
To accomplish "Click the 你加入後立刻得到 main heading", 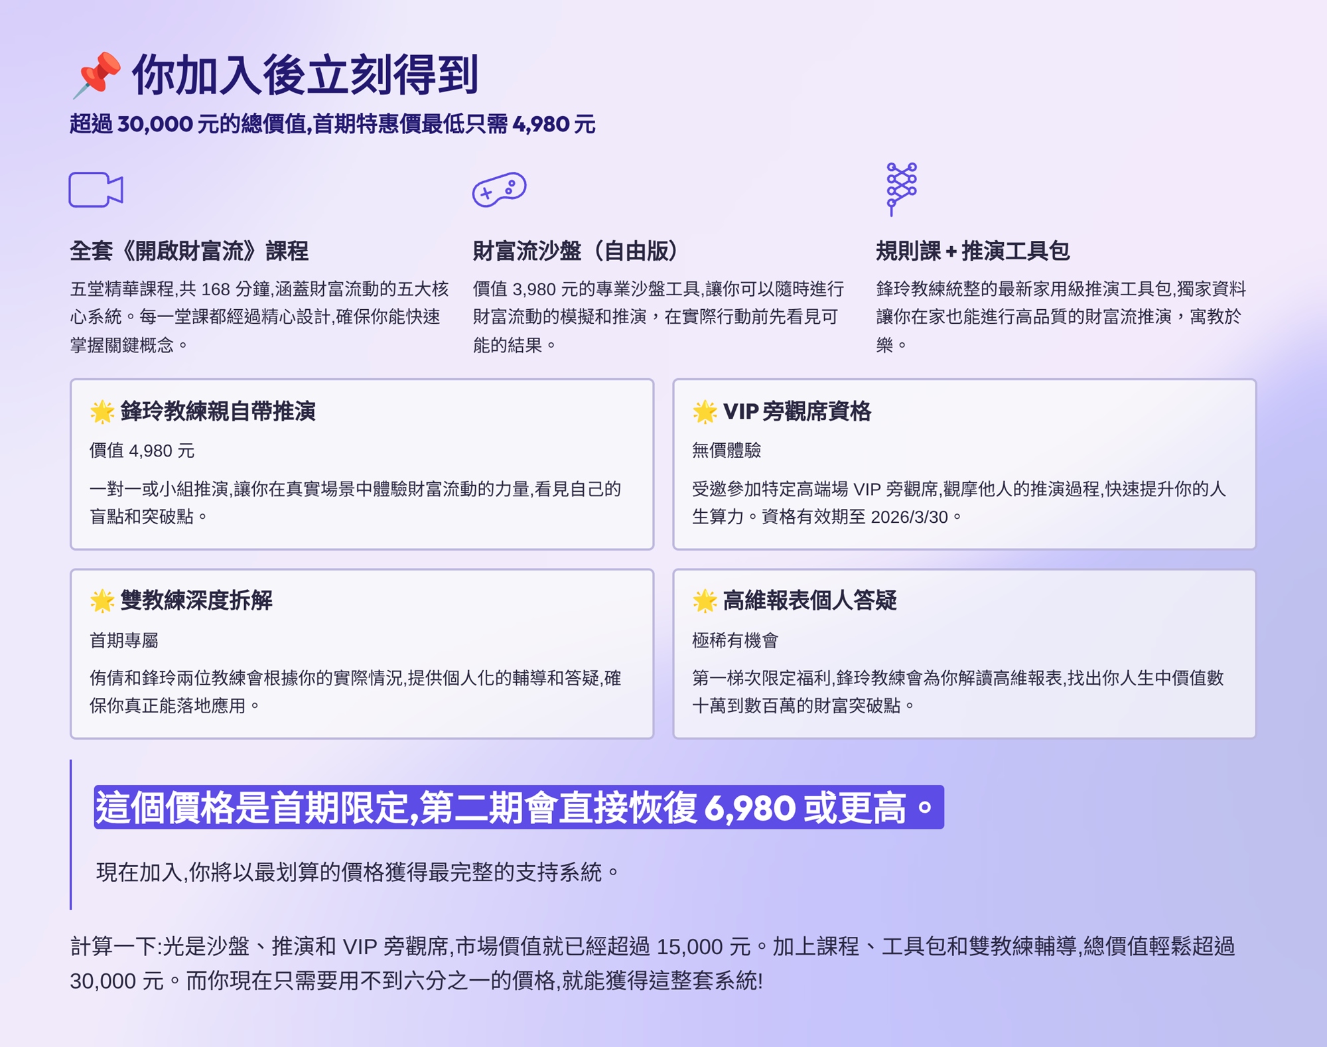I will click(x=305, y=75).
